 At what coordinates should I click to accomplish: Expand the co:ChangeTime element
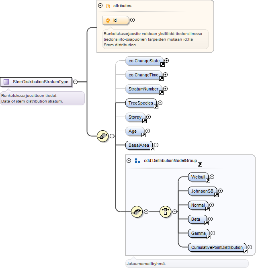pos(165,75)
